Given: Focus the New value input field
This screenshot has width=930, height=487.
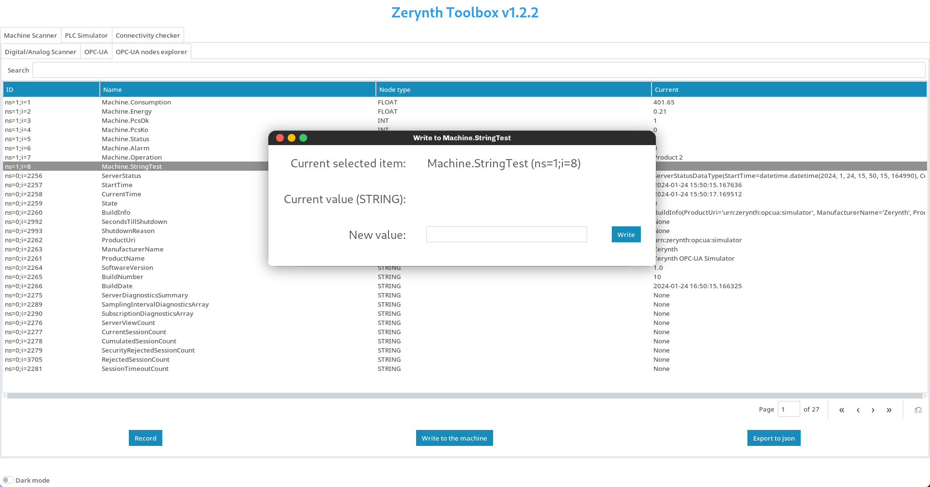Looking at the screenshot, I should click(507, 235).
